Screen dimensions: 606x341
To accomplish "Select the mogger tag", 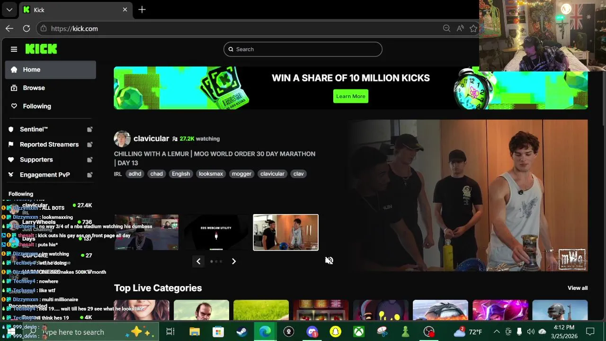I will click(x=241, y=174).
